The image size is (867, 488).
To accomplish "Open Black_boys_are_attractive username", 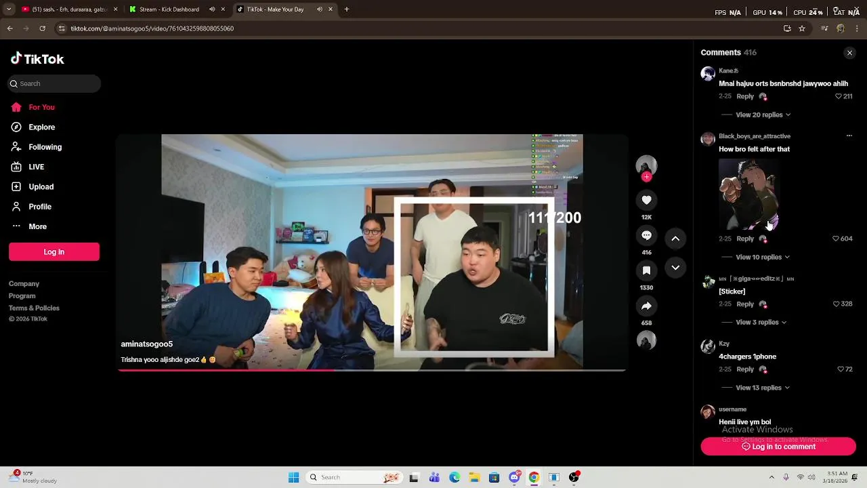I will point(755,136).
